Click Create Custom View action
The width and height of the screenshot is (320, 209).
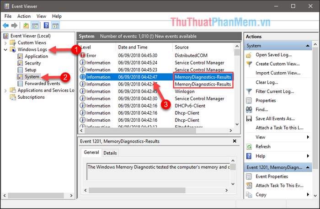click(x=277, y=64)
